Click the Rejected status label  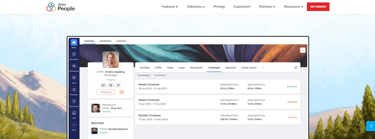pyautogui.click(x=292, y=102)
